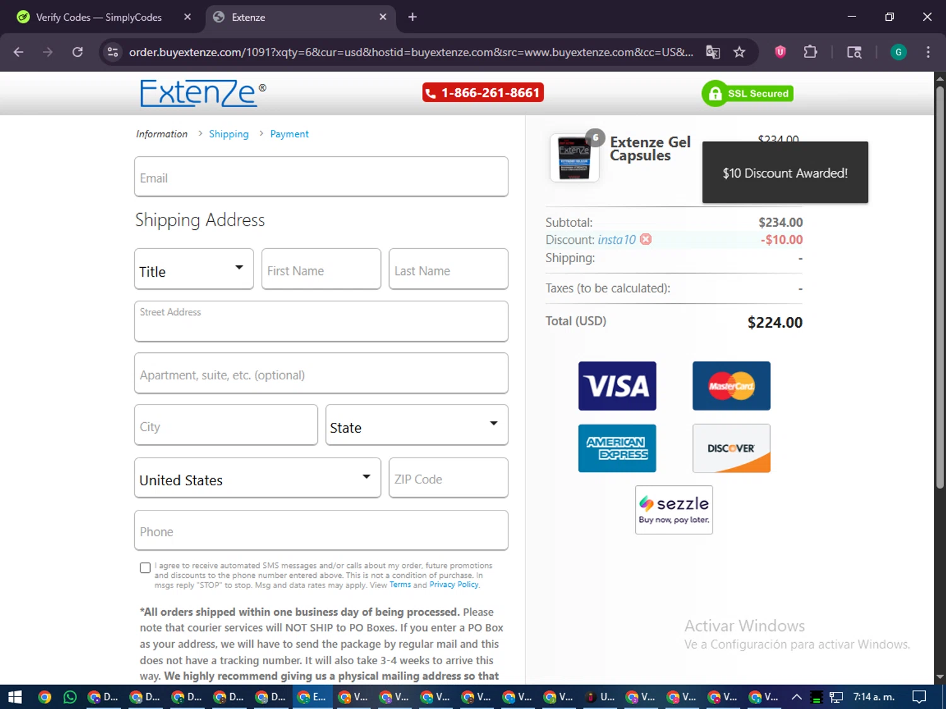946x709 pixels.
Task: Open the notification center
Action: tap(920, 696)
